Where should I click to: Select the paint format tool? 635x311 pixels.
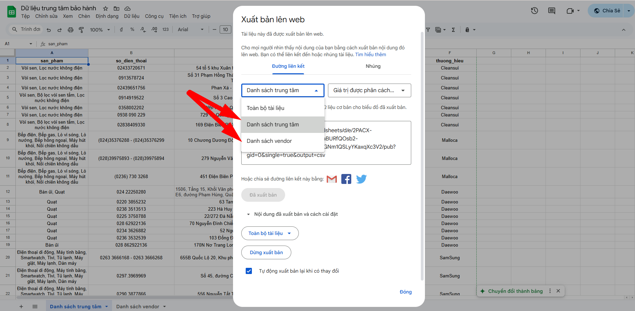(81, 30)
